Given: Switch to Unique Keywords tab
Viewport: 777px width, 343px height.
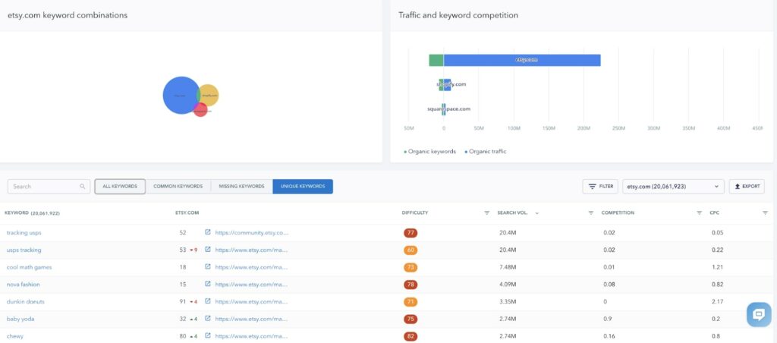Looking at the screenshot, I should [303, 187].
